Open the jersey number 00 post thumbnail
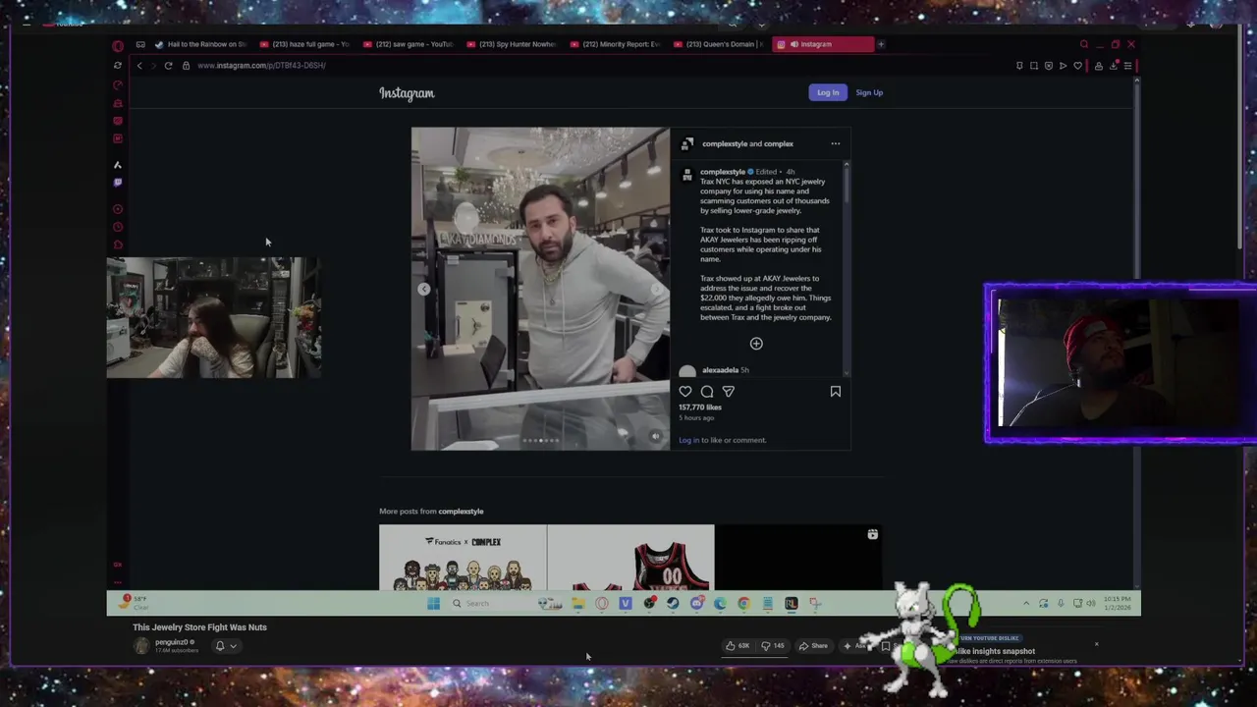This screenshot has height=707, width=1257. [630, 558]
